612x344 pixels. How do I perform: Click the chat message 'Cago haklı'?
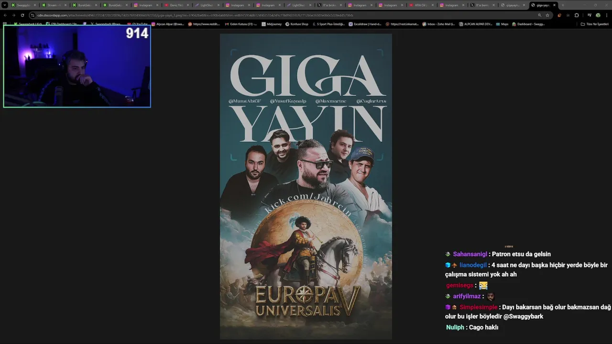click(483, 327)
